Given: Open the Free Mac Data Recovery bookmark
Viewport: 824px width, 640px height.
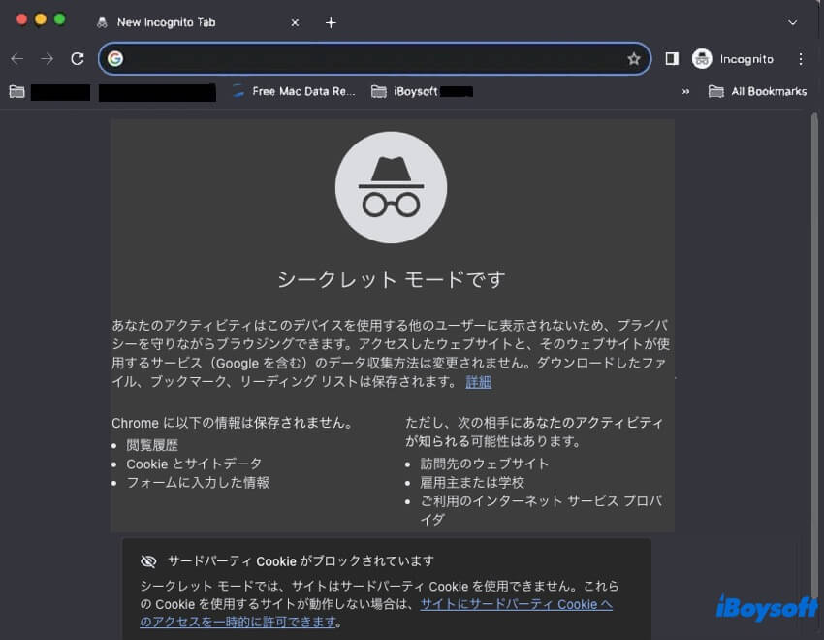Looking at the screenshot, I should pos(295,92).
